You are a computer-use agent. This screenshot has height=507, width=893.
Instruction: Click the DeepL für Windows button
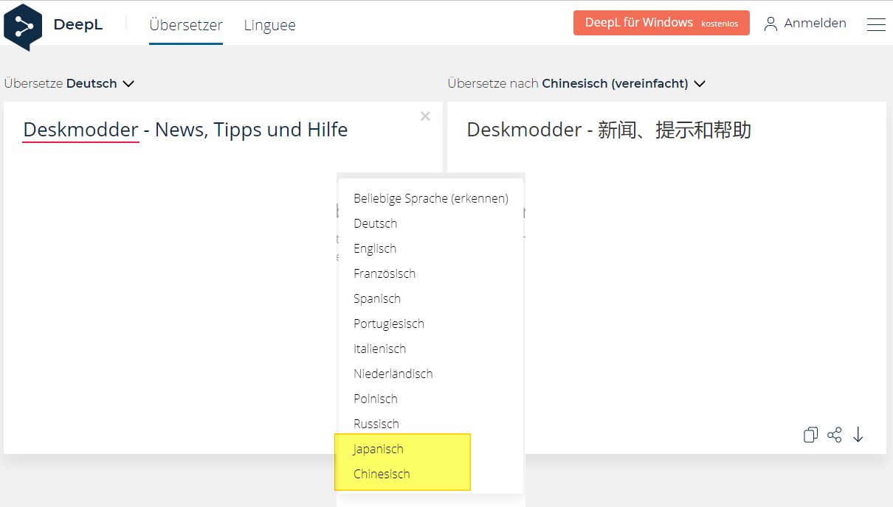[x=661, y=23]
